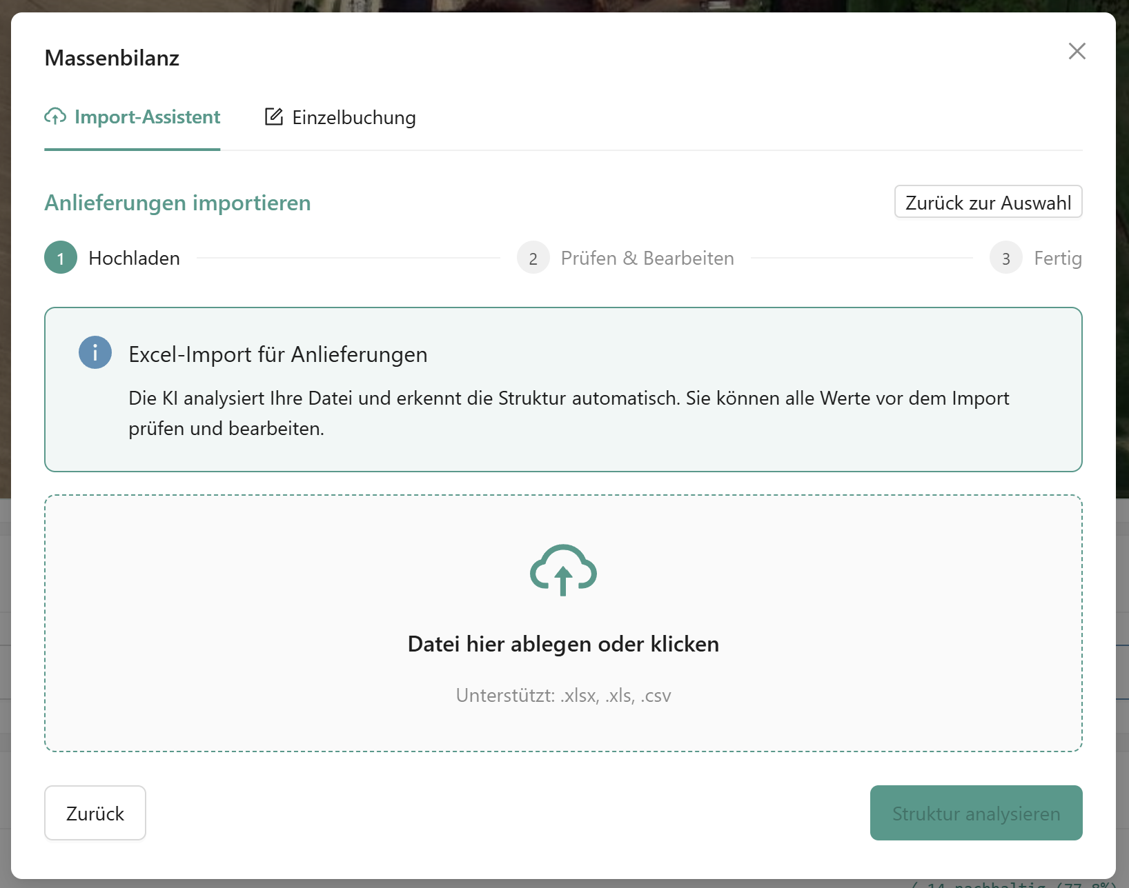Click the green step 1 circle
The width and height of the screenshot is (1129, 888).
click(61, 257)
